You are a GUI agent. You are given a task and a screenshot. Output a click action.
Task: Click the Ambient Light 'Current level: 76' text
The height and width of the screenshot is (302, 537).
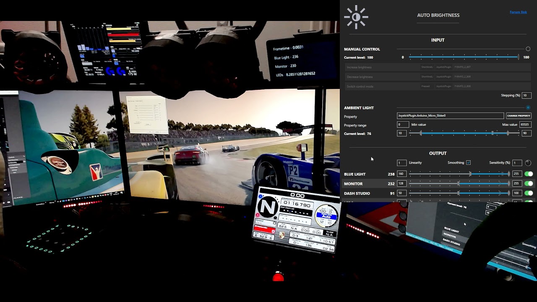[357, 134]
